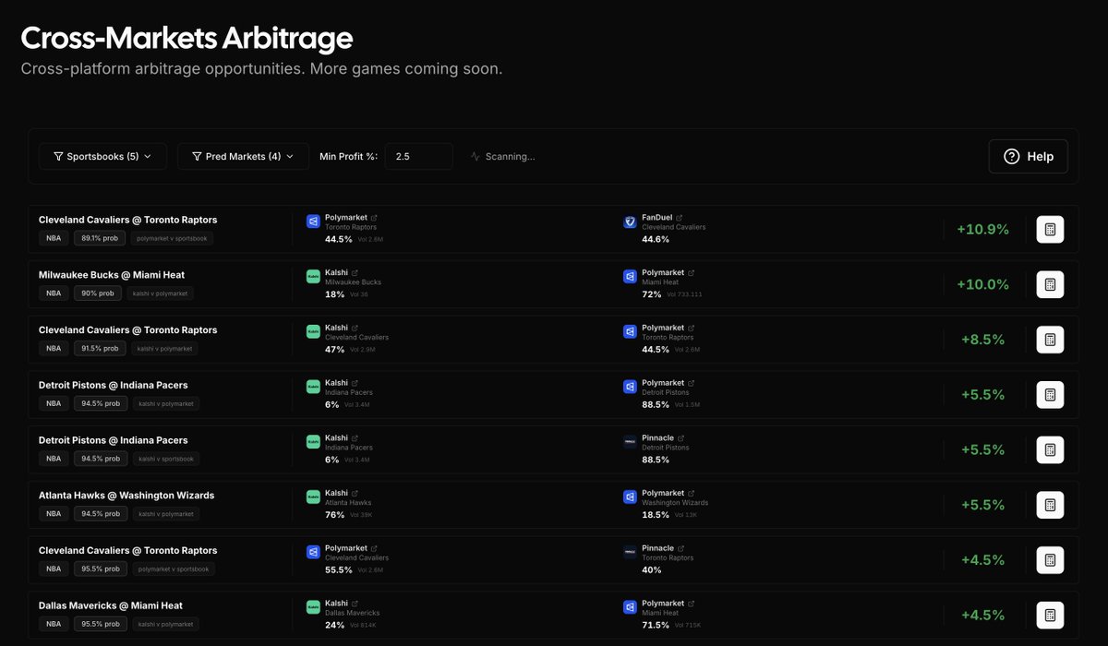Viewport: 1108px width, 646px height.
Task: Focus the Min Profit % input field
Action: pos(419,157)
